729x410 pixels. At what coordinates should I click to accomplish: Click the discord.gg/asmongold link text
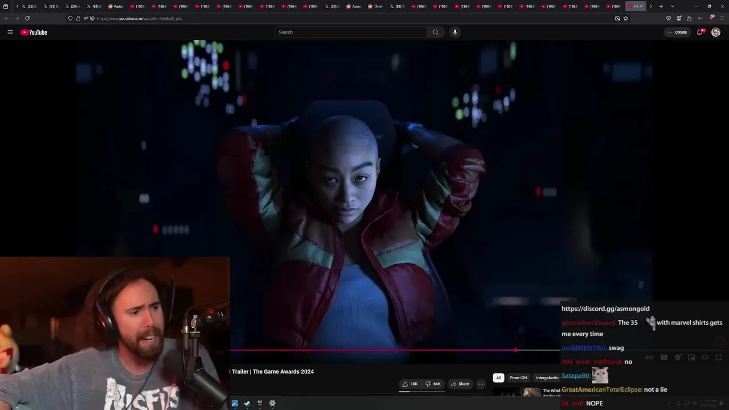605,309
